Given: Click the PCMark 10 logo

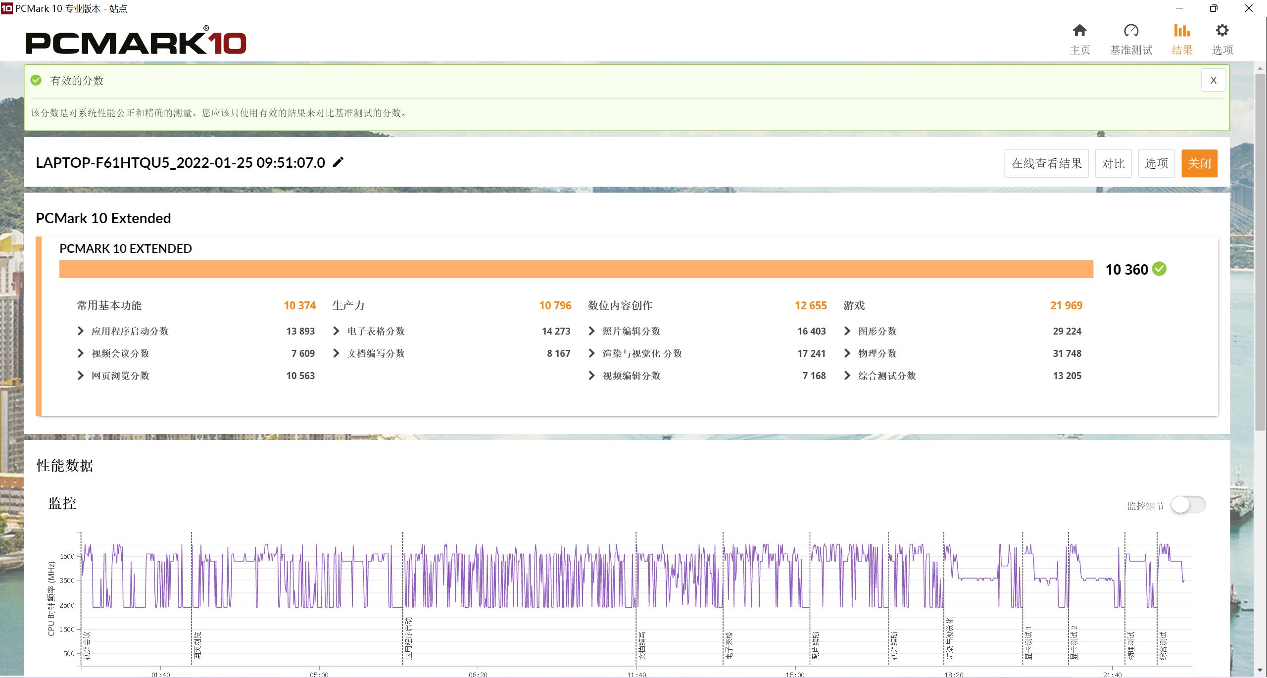Looking at the screenshot, I should pyautogui.click(x=136, y=43).
